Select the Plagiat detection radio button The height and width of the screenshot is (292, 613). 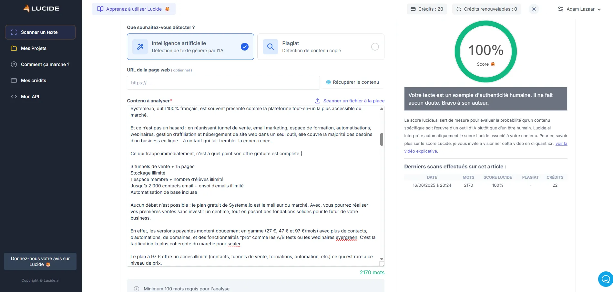[x=375, y=47]
